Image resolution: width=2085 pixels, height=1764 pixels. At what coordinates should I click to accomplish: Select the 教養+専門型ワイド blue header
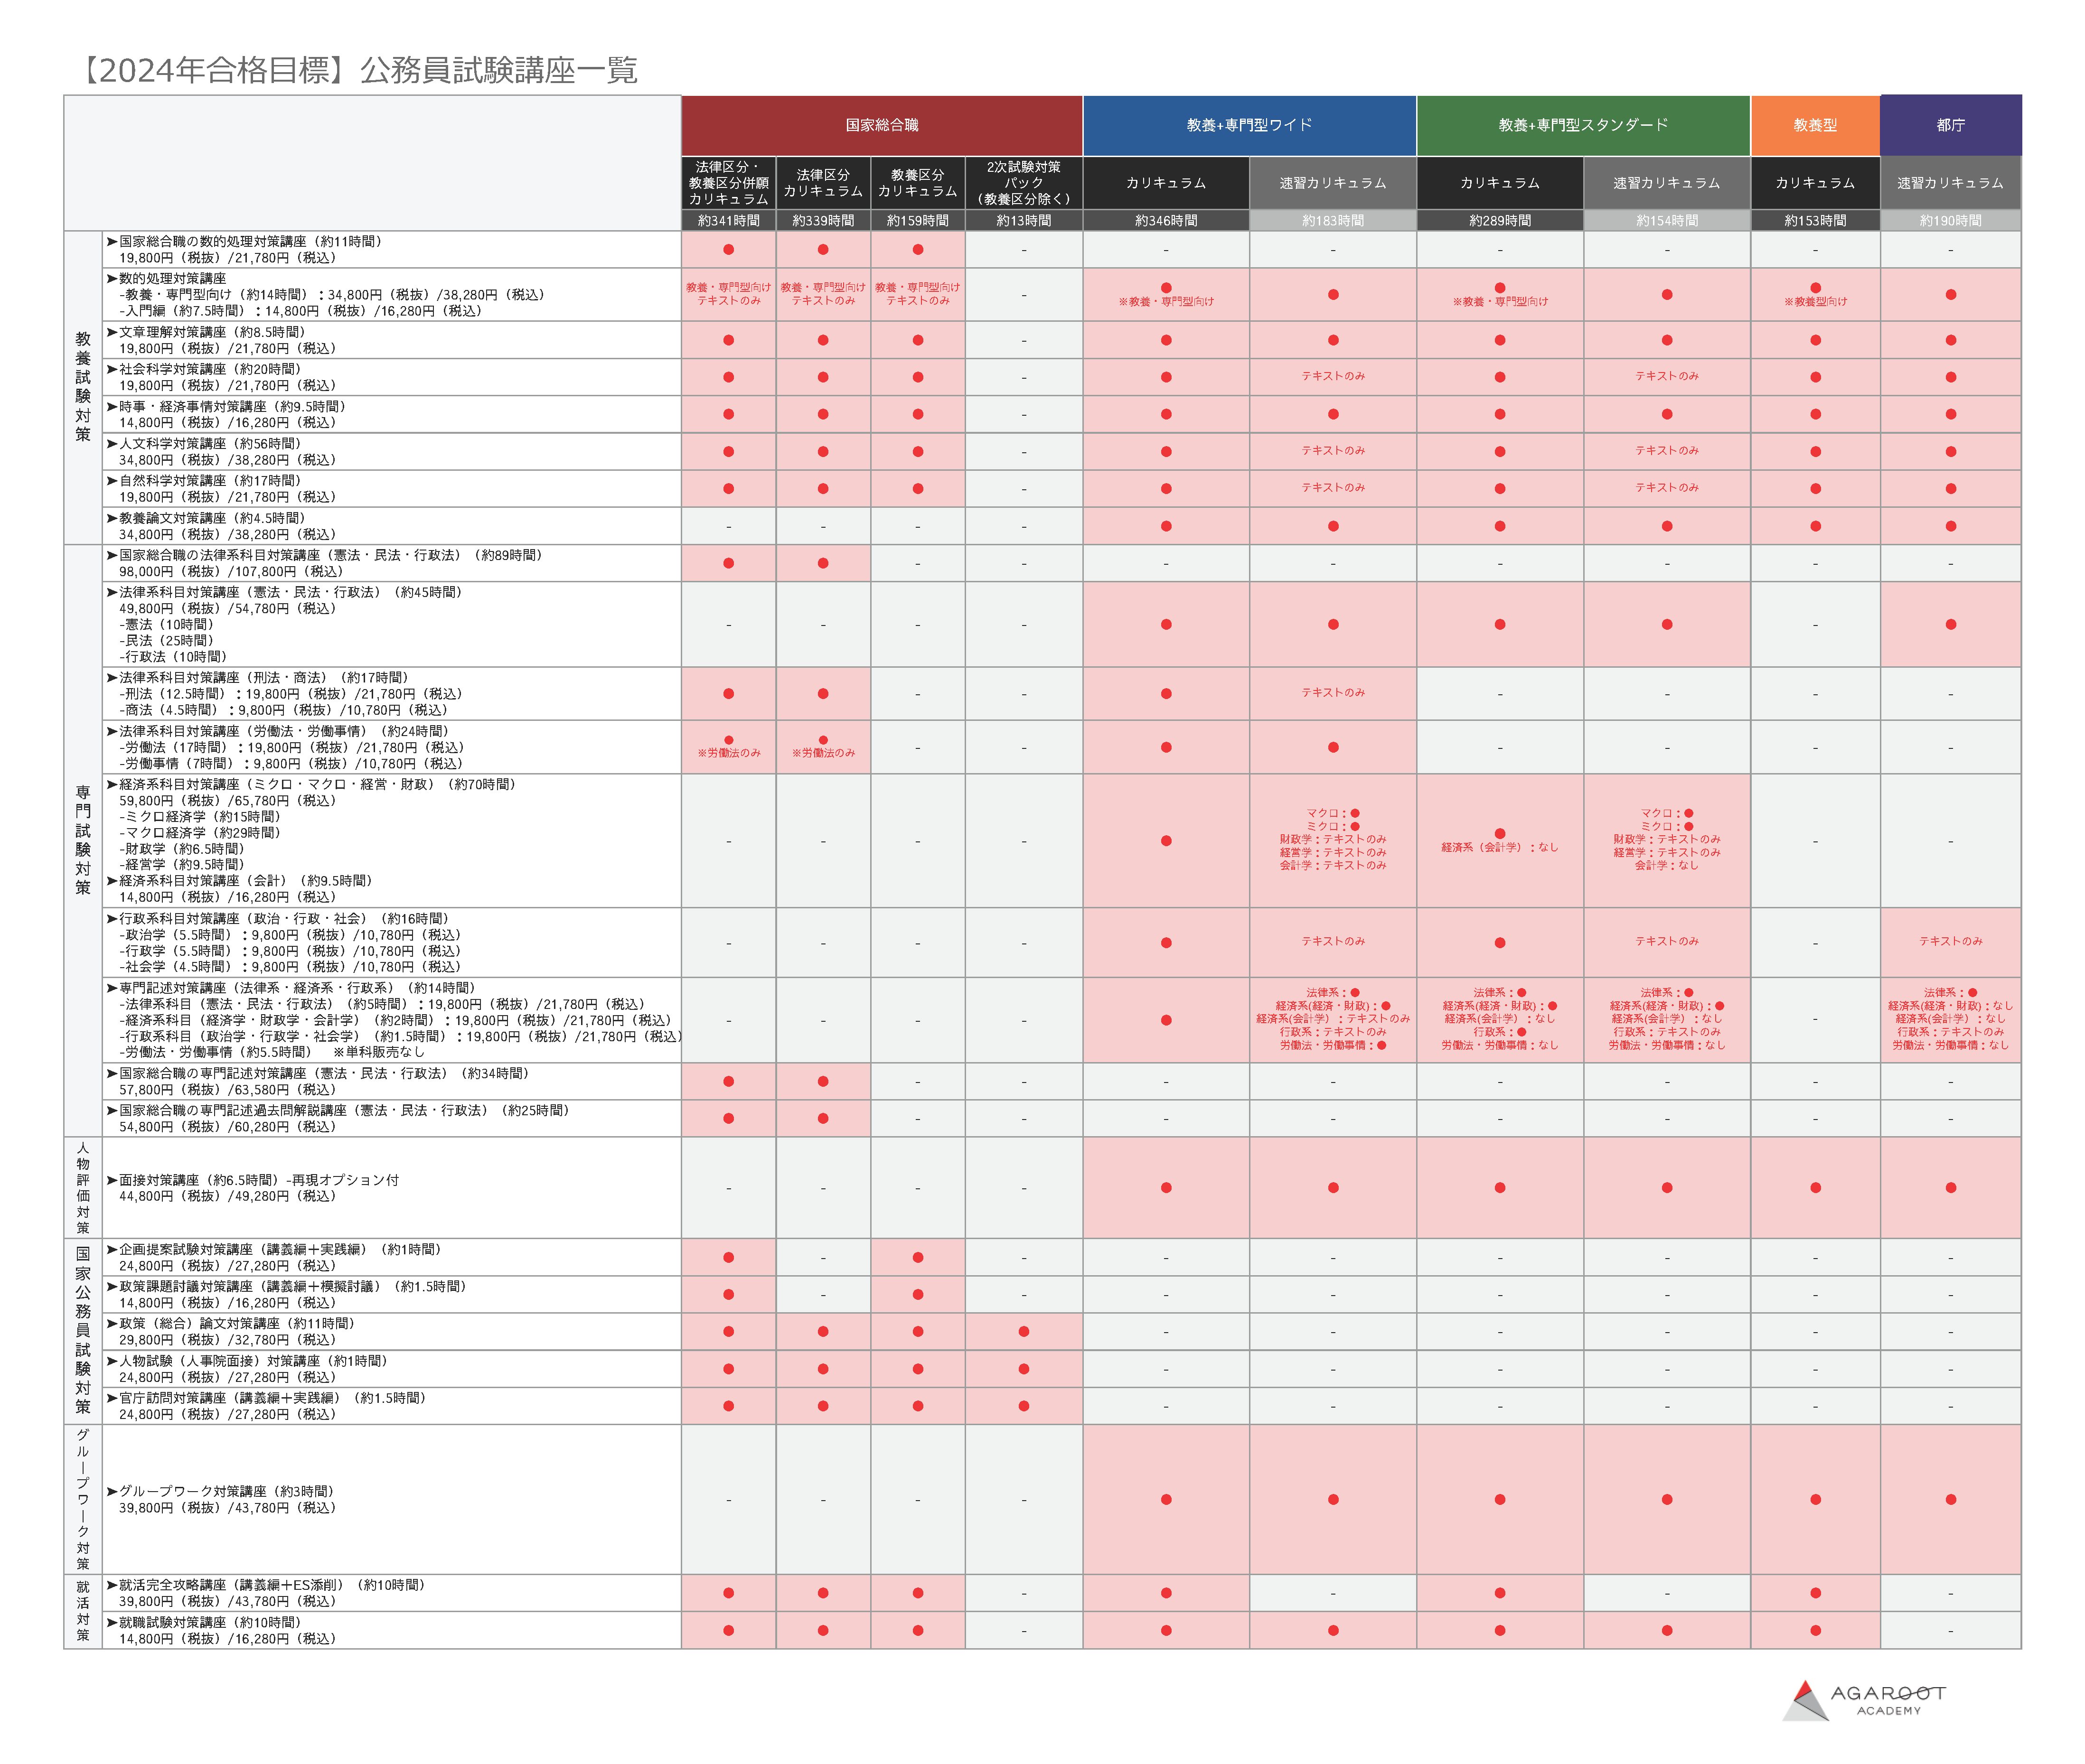pyautogui.click(x=1249, y=125)
